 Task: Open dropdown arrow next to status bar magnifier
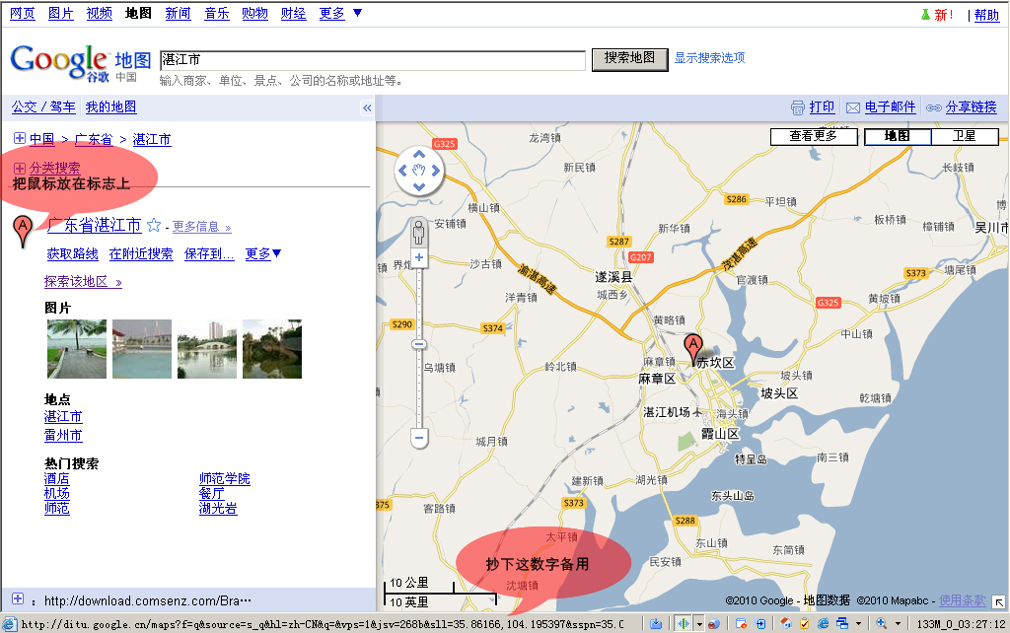click(898, 623)
